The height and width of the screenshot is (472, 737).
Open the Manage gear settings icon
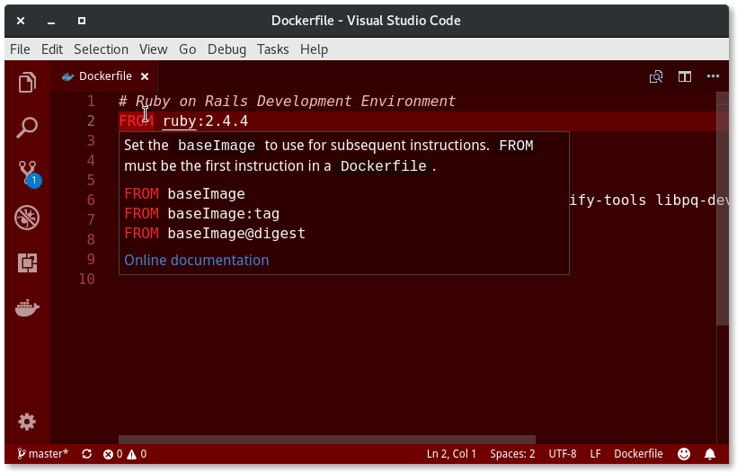coord(27,422)
